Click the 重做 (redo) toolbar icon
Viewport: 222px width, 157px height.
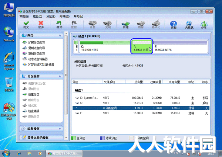point(74,25)
